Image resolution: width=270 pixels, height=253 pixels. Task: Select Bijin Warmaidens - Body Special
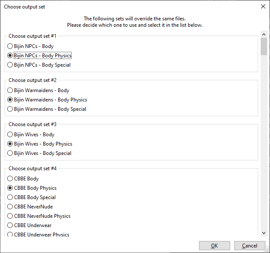pyautogui.click(x=47, y=109)
